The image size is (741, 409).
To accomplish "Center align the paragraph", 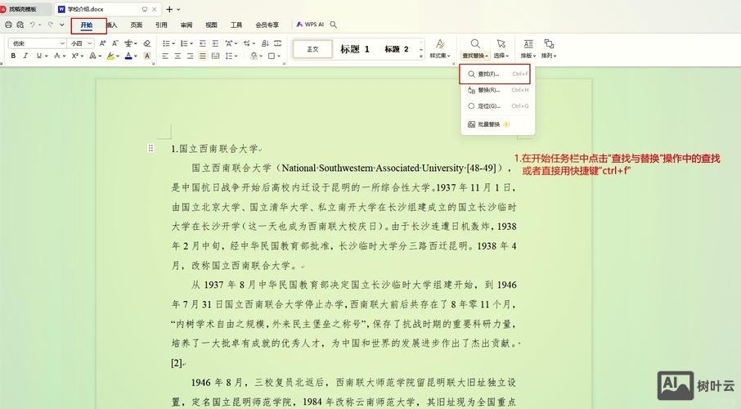I will pos(177,56).
